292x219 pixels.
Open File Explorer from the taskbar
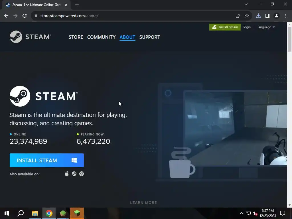click(x=35, y=213)
